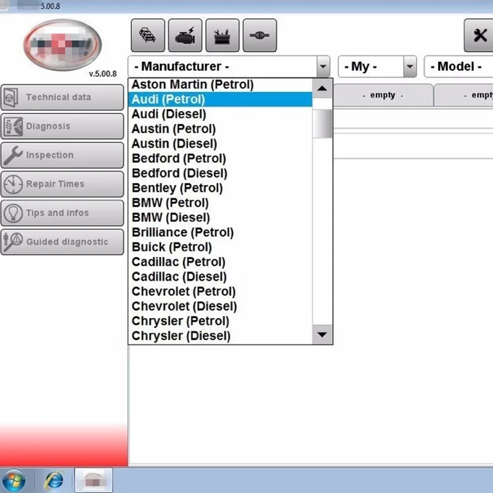Open the wrench and screwdriver settings button
493x493 pixels.
479,35
